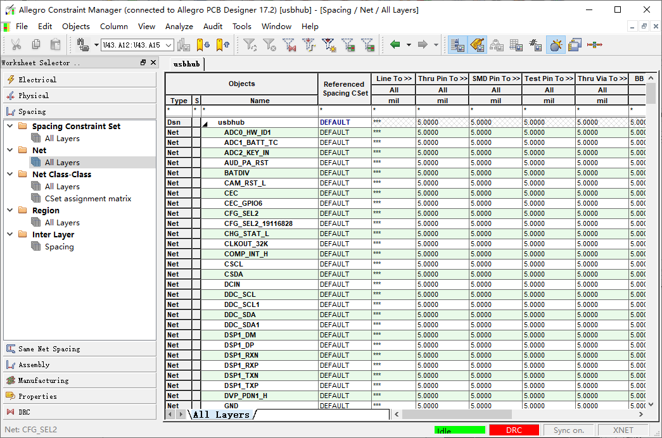Toggle the price-tag toolbar button
Screen dimensions: 662x438
pos(477,44)
